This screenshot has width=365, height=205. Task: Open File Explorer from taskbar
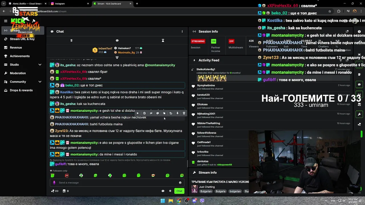[x=171, y=201]
